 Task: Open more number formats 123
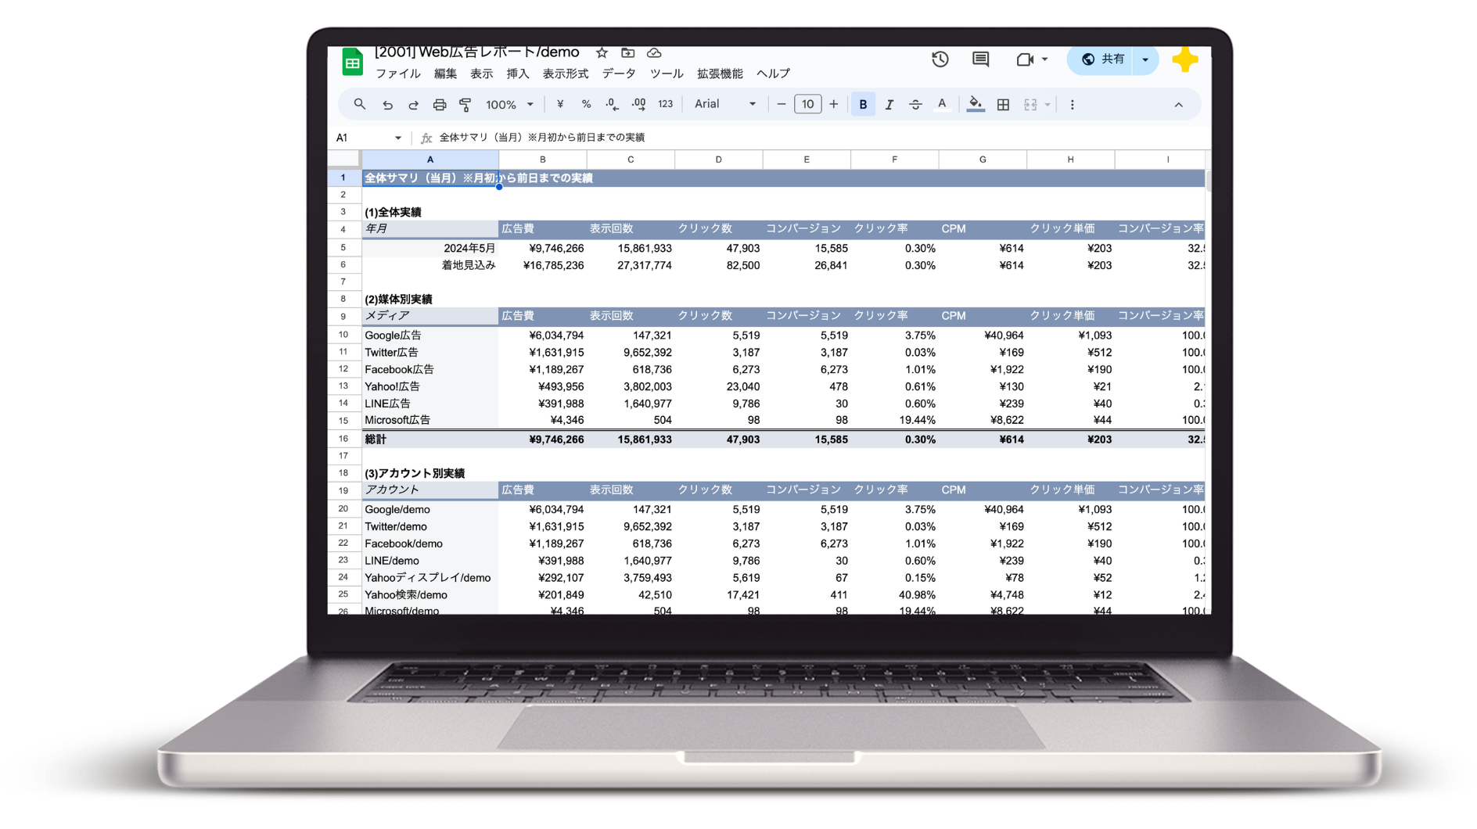(x=666, y=104)
